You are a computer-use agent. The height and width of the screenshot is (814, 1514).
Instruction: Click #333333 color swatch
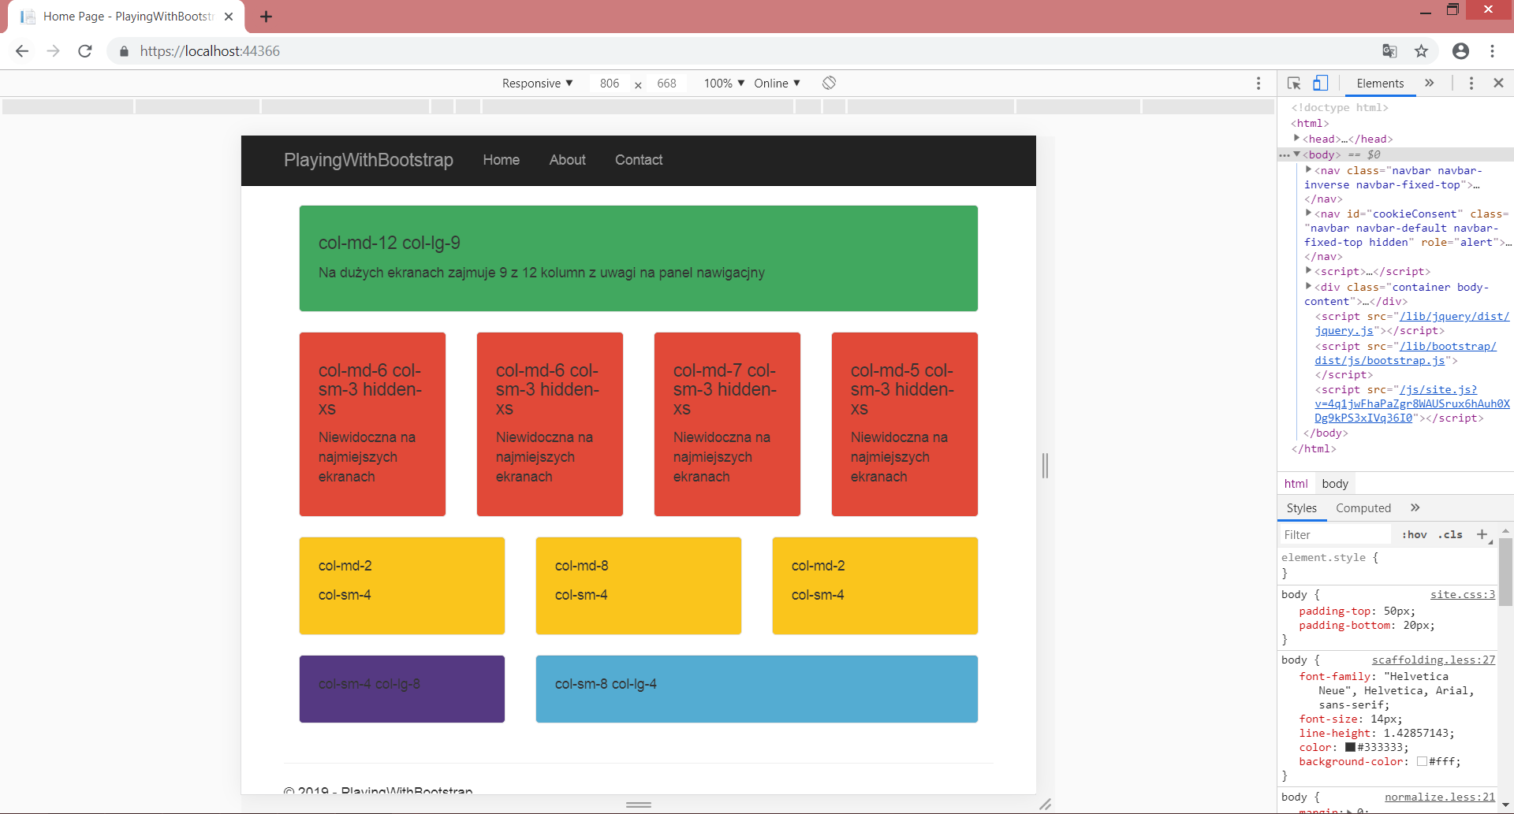pyautogui.click(x=1350, y=748)
